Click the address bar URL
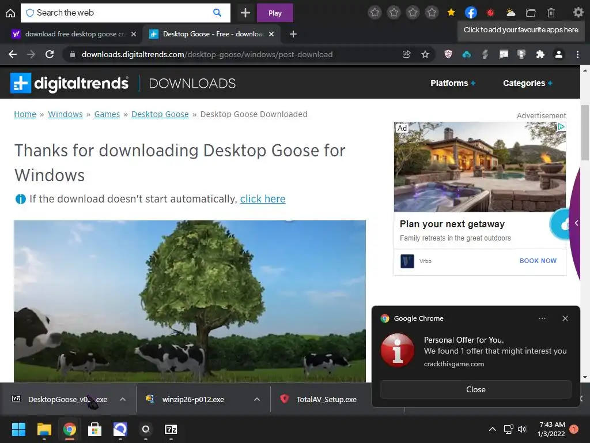Viewport: 590px width, 443px height. pyautogui.click(x=207, y=54)
